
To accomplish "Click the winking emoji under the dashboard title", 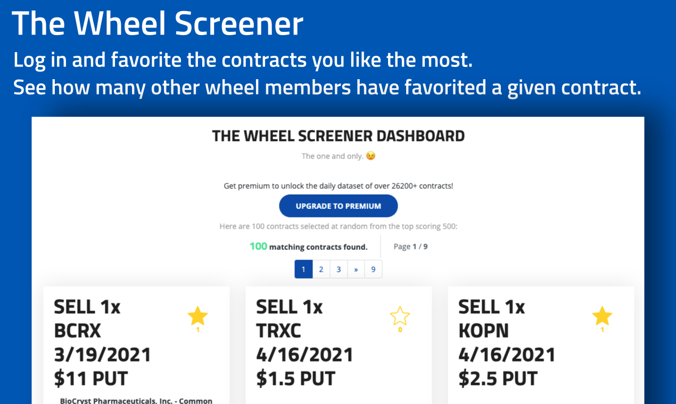I will point(370,156).
